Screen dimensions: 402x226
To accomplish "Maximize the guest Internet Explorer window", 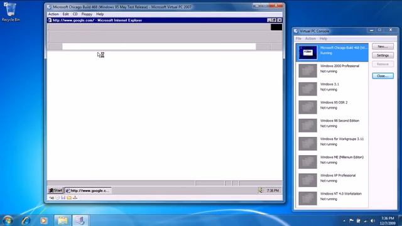I will point(274,20).
